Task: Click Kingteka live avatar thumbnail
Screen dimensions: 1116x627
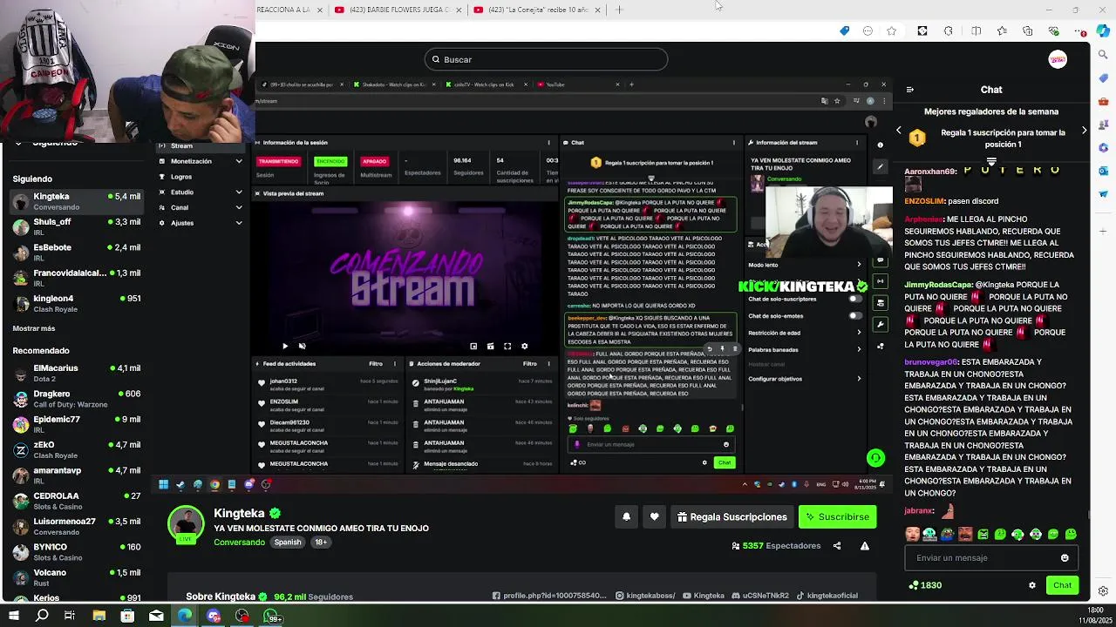Action: pyautogui.click(x=185, y=523)
